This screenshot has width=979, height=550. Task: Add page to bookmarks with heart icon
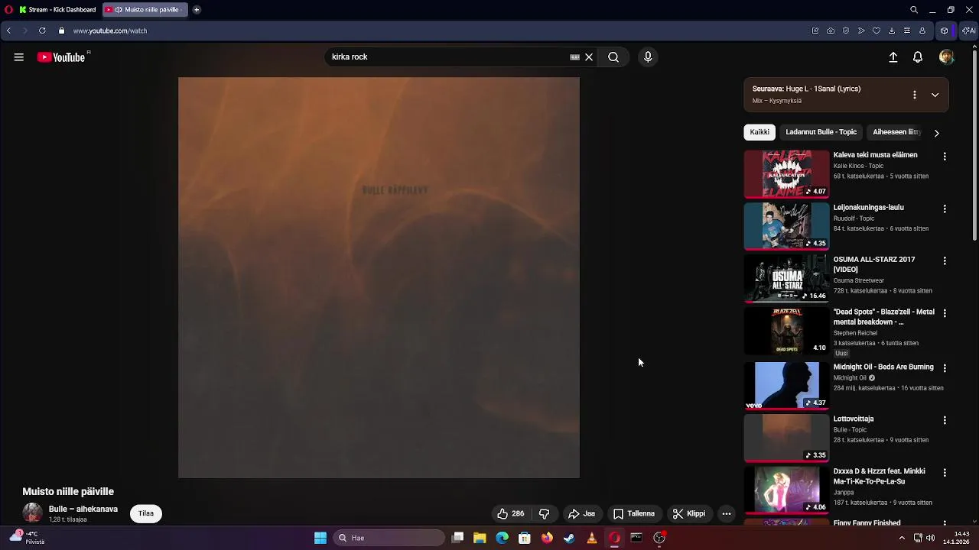877,31
